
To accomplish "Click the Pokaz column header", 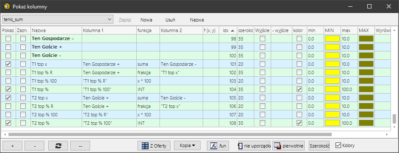I will (8, 30).
